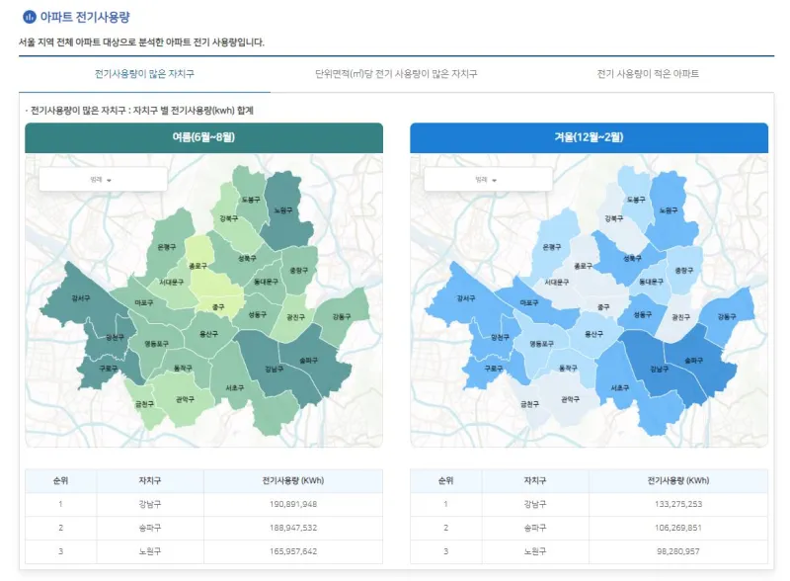Click the chart icon beside 아파트 전기사용량
The height and width of the screenshot is (581, 790).
[x=29, y=18]
